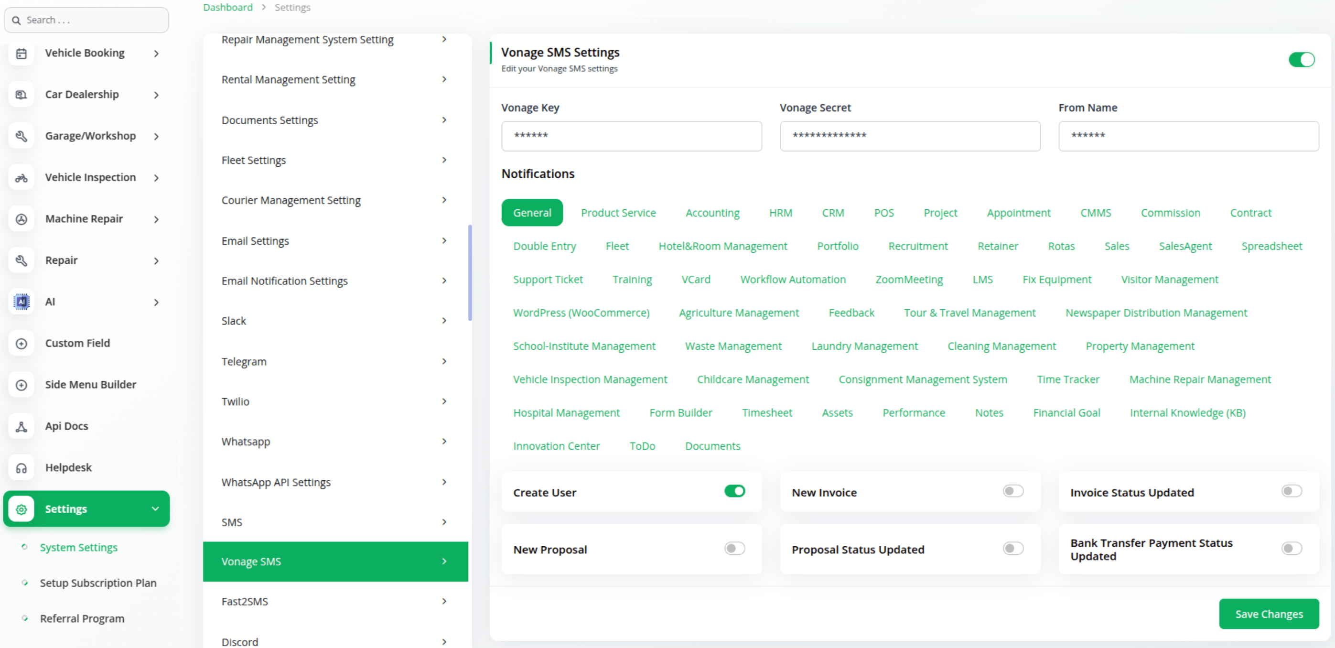
Task: Click the AI chip icon
Action: (x=21, y=302)
